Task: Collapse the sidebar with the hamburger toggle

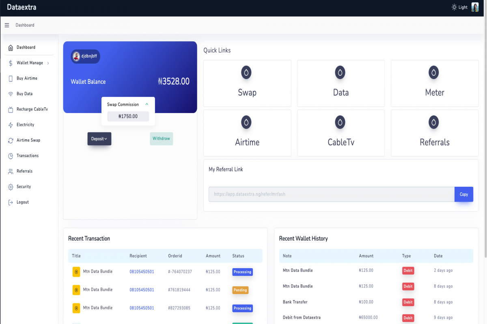Action: tap(6, 25)
